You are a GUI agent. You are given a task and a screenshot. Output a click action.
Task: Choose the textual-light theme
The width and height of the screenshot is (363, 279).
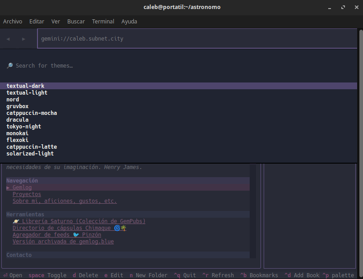[x=27, y=93]
